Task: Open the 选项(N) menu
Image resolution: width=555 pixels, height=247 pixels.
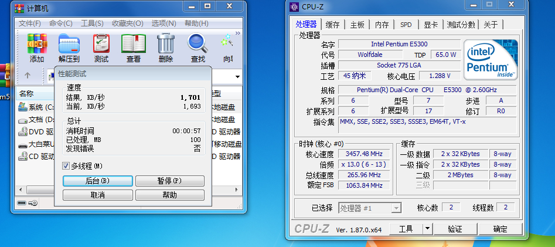Action: (x=164, y=23)
